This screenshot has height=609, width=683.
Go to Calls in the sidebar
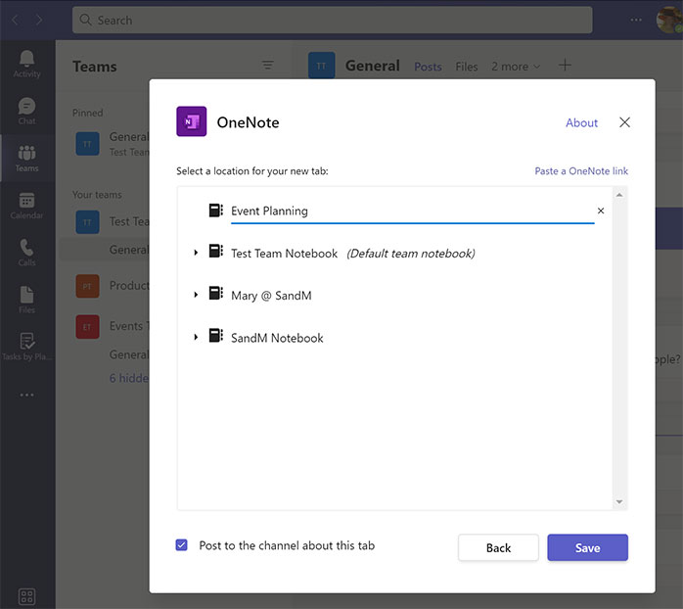[26, 252]
